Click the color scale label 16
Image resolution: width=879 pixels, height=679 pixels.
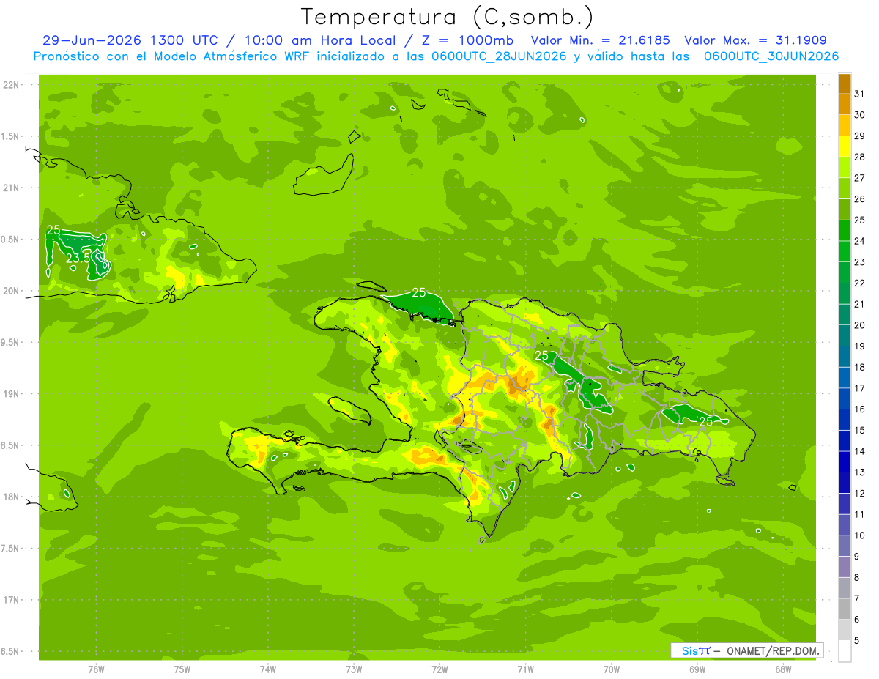[x=860, y=409]
